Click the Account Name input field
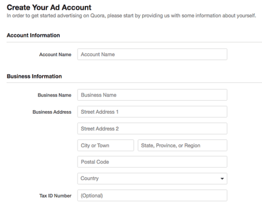Viewport: 262px width, 208px height. point(152,54)
